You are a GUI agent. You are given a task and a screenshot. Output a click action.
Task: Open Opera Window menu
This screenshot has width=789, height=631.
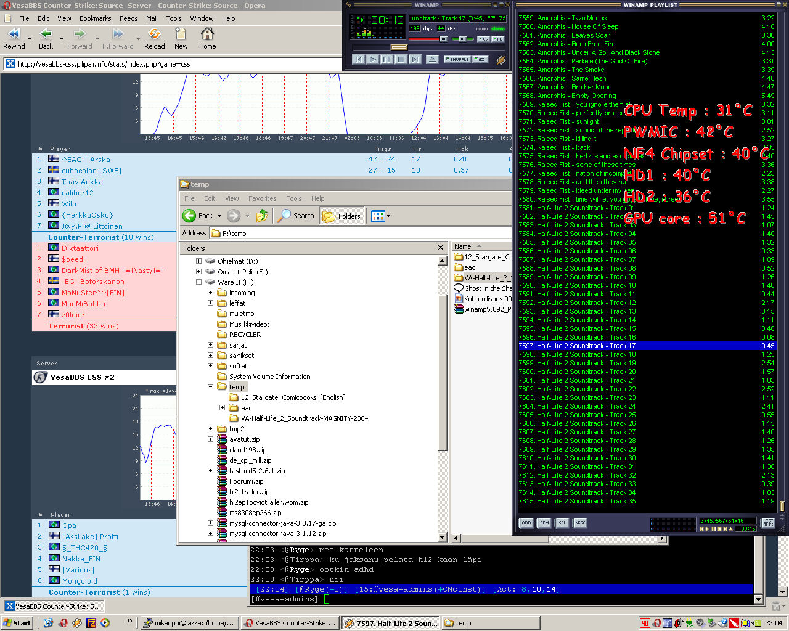(202, 18)
